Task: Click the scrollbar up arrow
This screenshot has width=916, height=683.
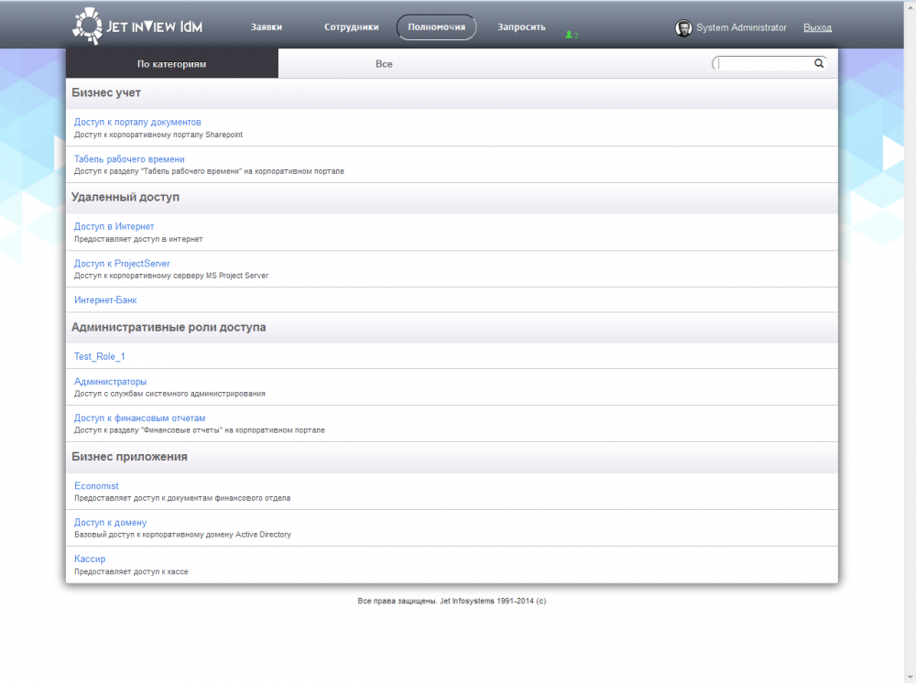Action: (911, 5)
